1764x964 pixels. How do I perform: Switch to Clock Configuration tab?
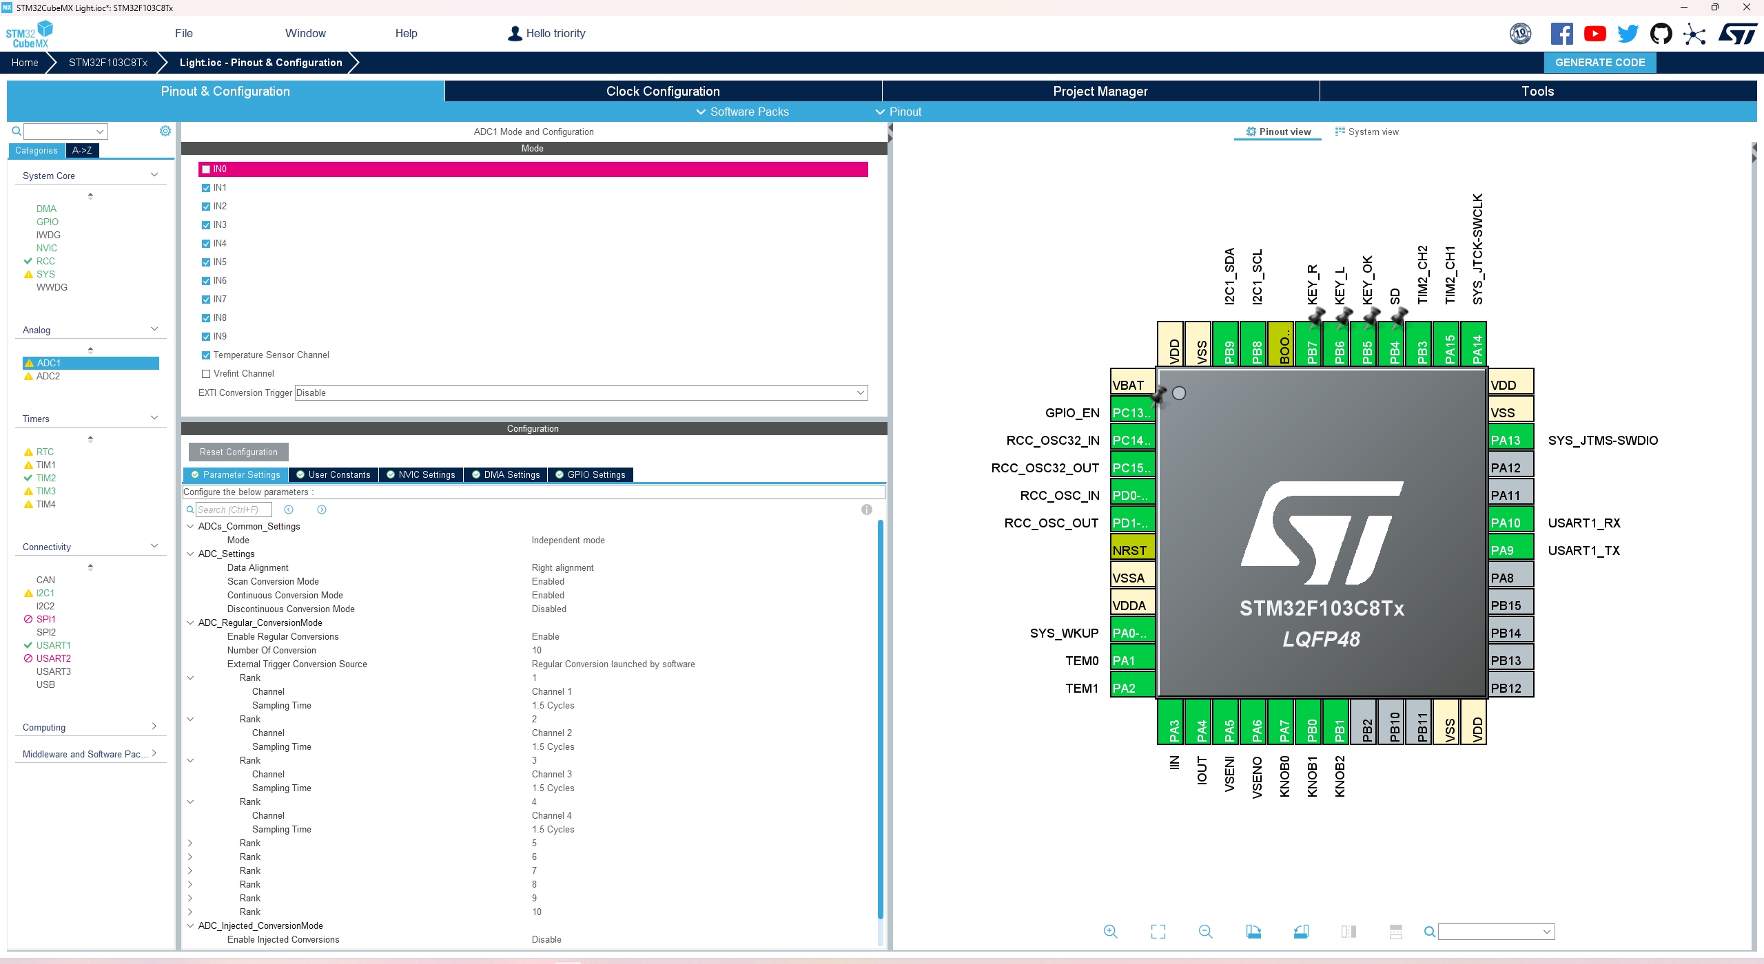coord(663,91)
